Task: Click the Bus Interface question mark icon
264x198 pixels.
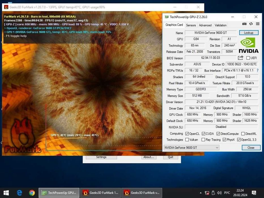Action: point(257,70)
